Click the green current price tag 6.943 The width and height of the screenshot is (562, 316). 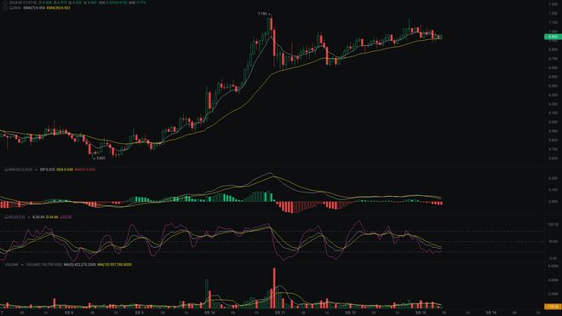[553, 37]
